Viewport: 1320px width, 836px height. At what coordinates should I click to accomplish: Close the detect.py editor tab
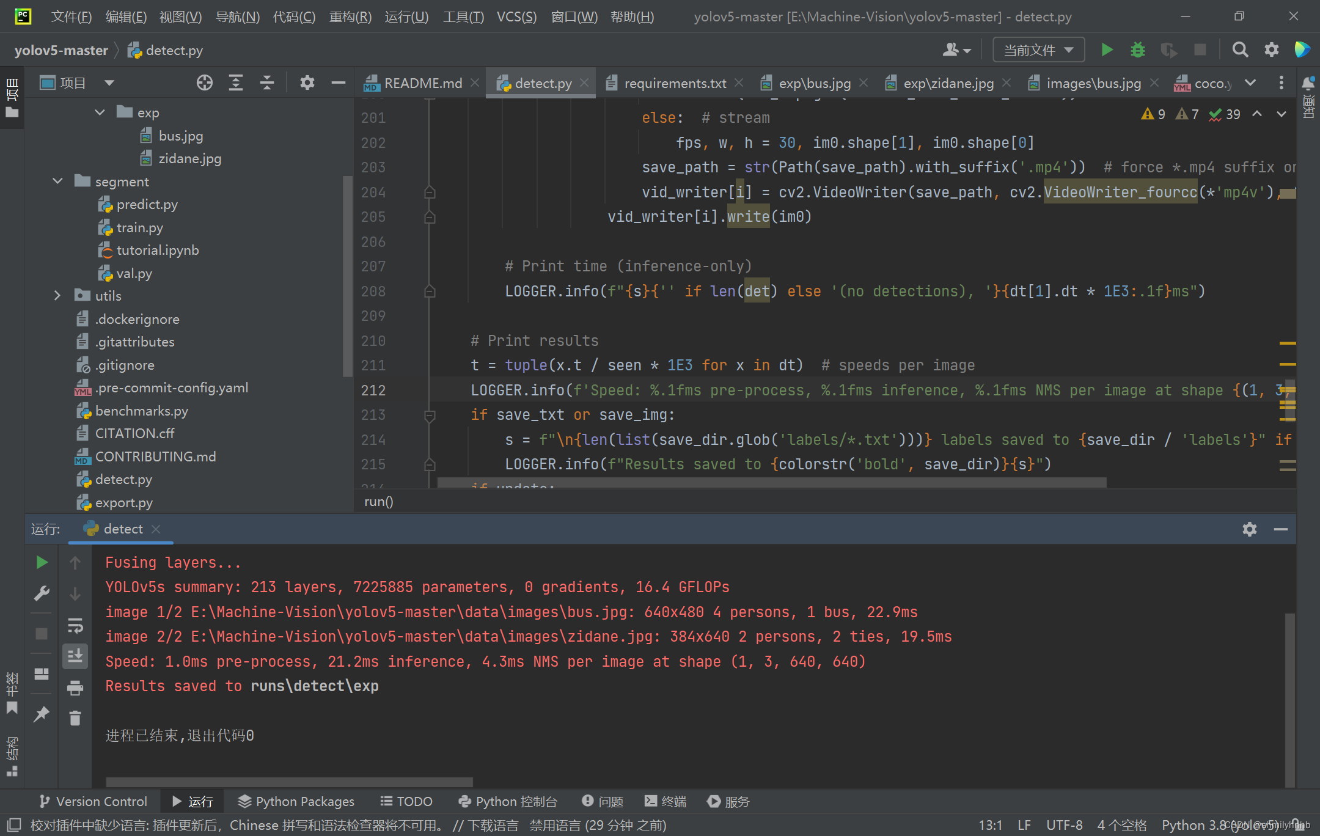(584, 82)
